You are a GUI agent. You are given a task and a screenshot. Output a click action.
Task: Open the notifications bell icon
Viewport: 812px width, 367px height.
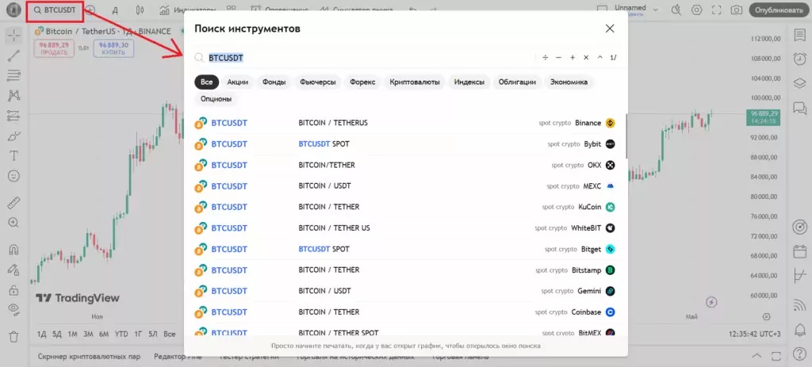pos(799,329)
